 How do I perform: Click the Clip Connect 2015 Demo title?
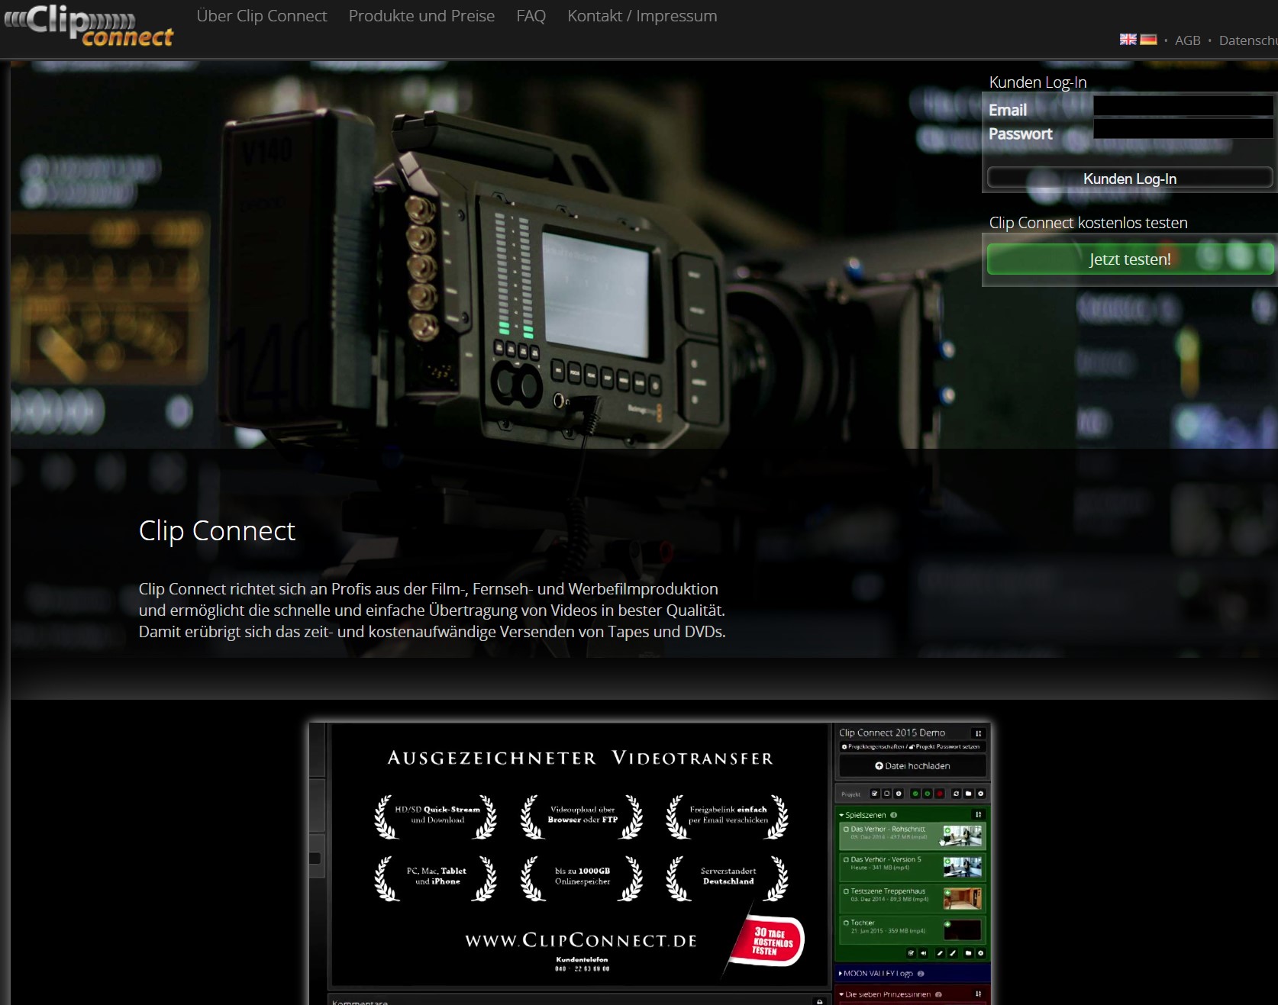coord(892,733)
